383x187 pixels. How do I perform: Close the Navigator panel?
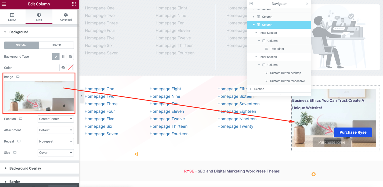click(x=307, y=4)
